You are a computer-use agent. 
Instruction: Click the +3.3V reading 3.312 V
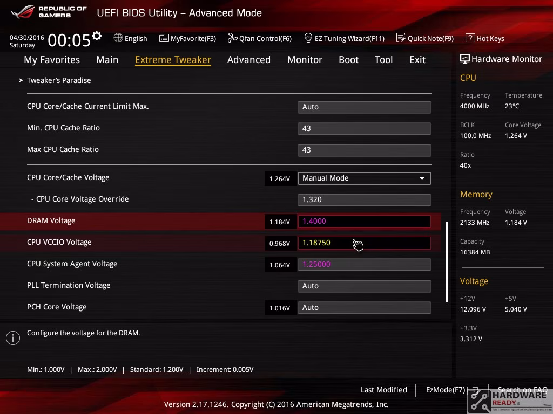coord(471,339)
